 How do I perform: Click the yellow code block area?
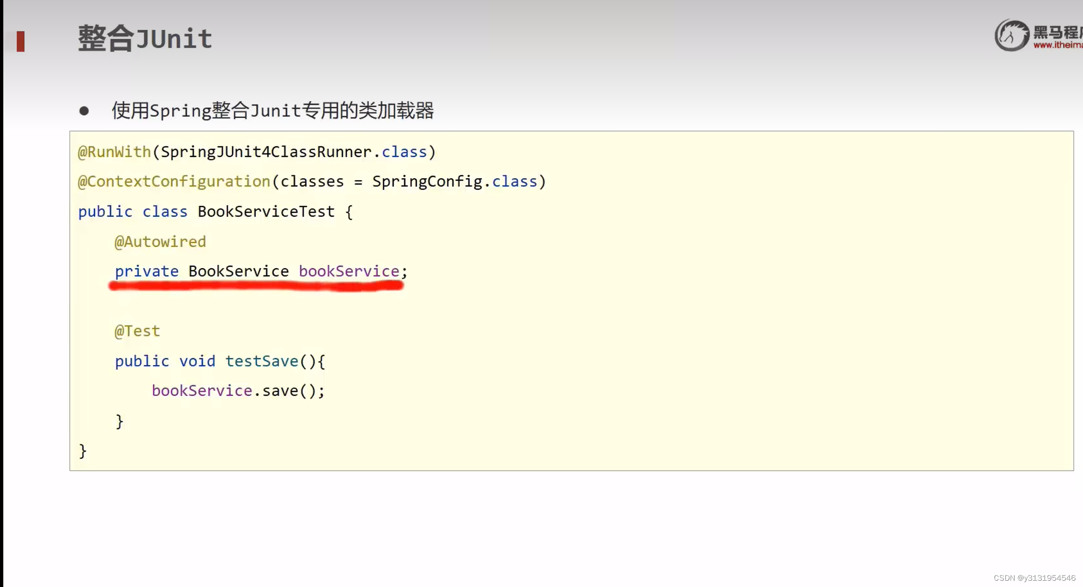[x=723, y=299]
